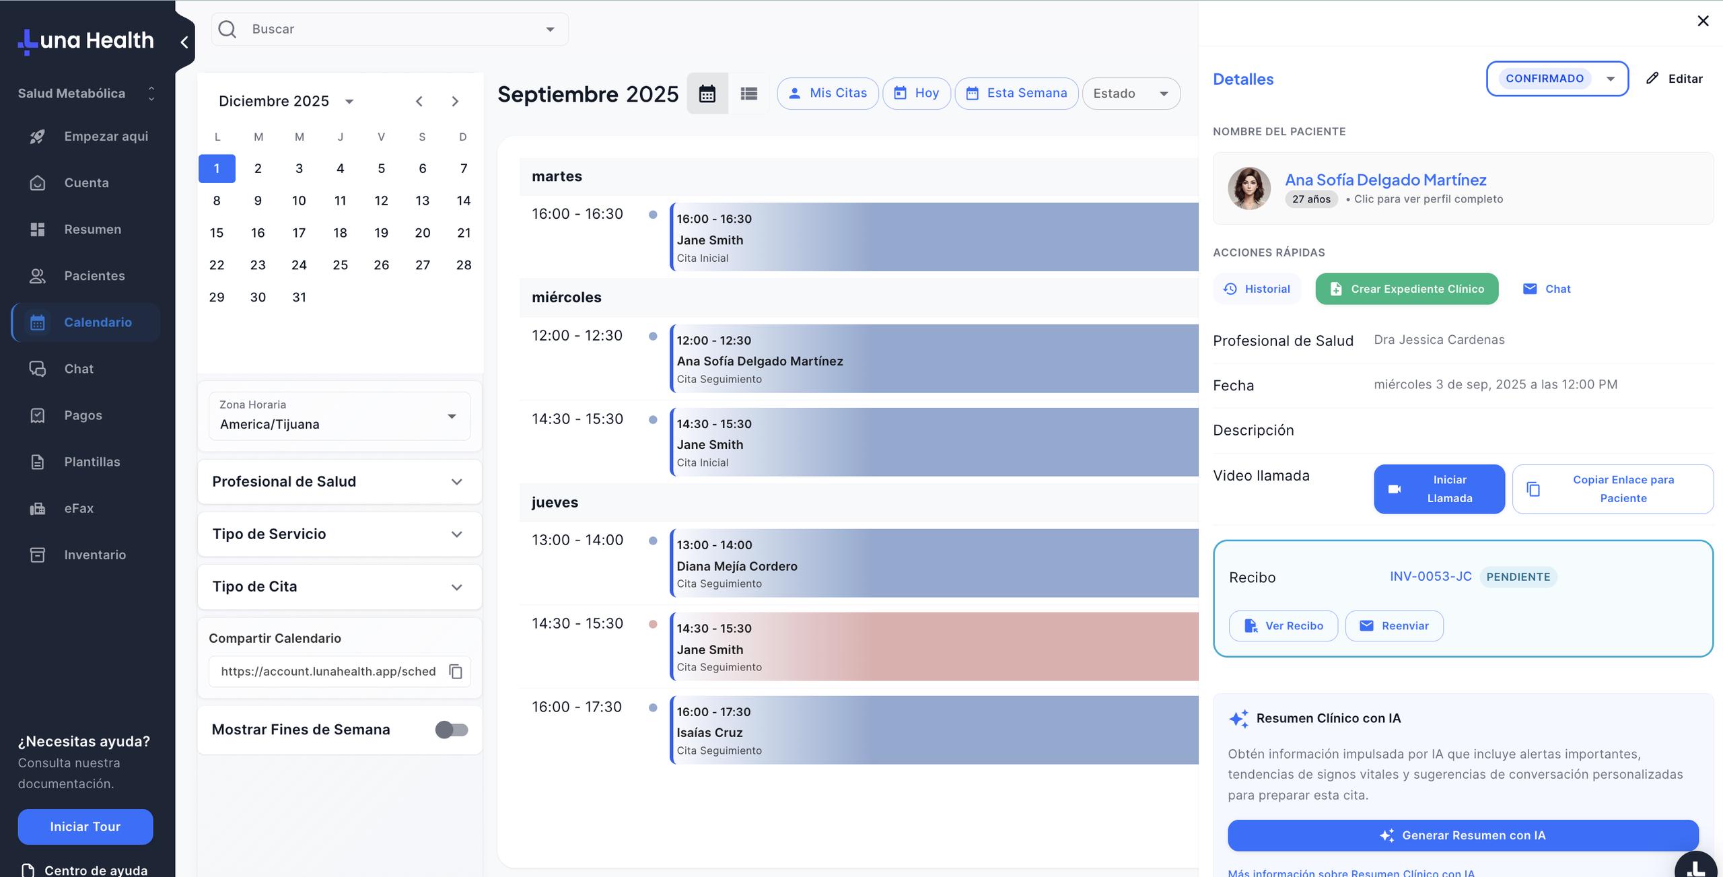This screenshot has height=877, width=1723.
Task: Switch to list view icon
Action: [x=748, y=94]
